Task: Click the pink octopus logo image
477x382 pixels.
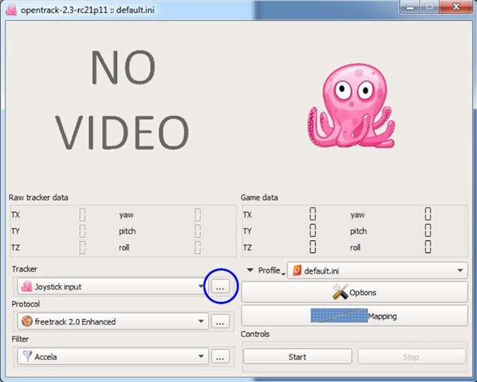Action: point(352,106)
